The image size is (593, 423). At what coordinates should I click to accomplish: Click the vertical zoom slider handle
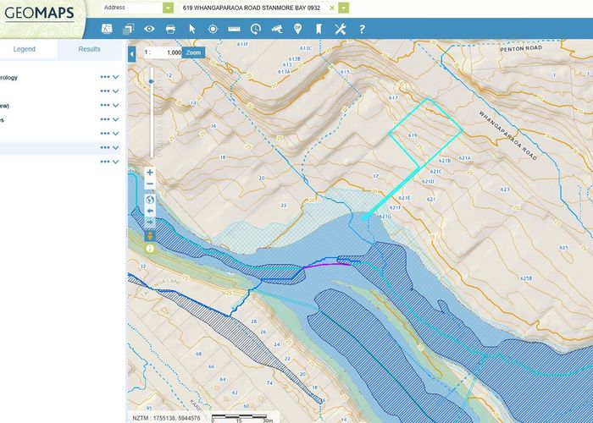[x=151, y=82]
